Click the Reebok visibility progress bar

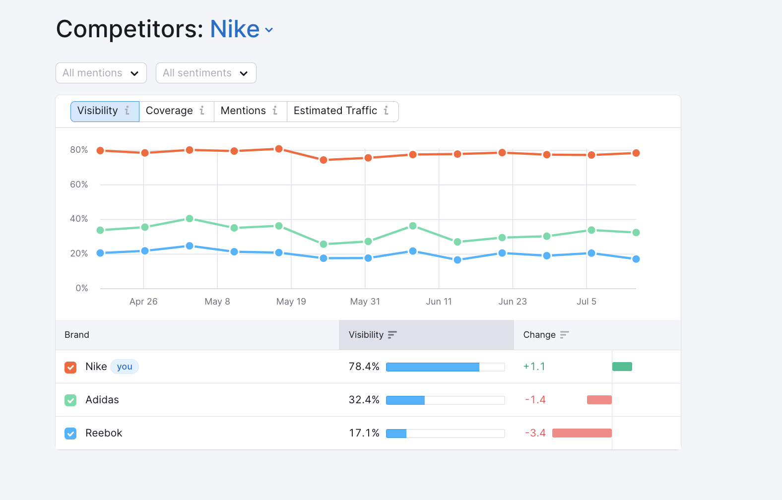tap(445, 434)
